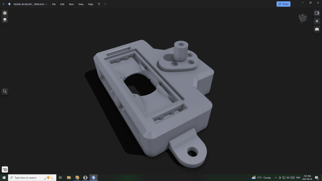Viewport: 322px width, 181px height.
Task: Open the Item menu
Action: [x=71, y=4]
